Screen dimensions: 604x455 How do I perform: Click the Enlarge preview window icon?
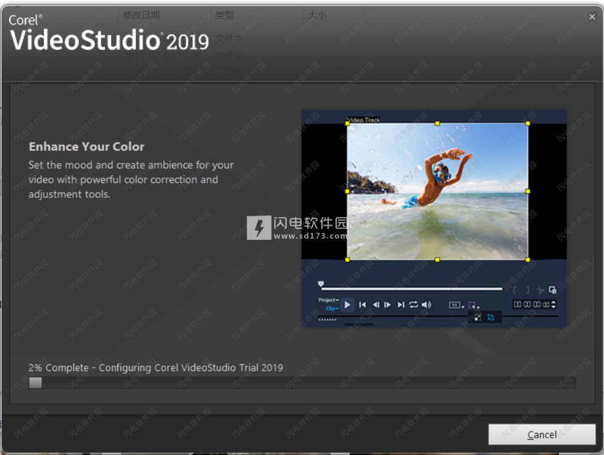pyautogui.click(x=552, y=290)
